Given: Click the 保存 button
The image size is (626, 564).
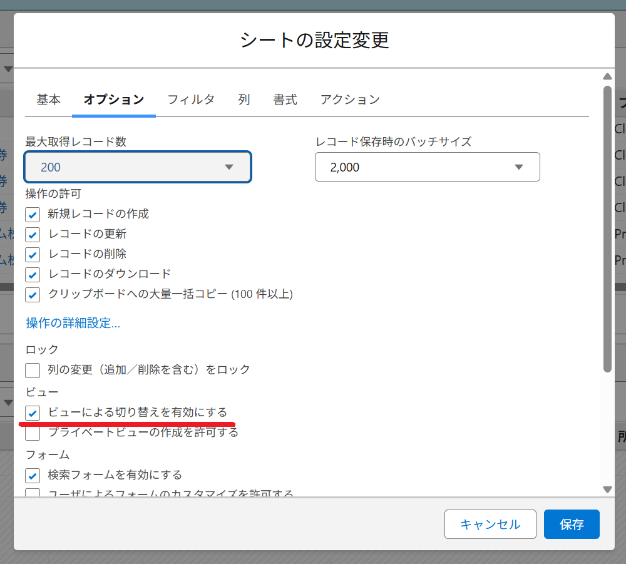Looking at the screenshot, I should (x=572, y=525).
